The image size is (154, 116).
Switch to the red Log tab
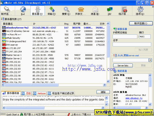pyautogui.click(x=26, y=93)
